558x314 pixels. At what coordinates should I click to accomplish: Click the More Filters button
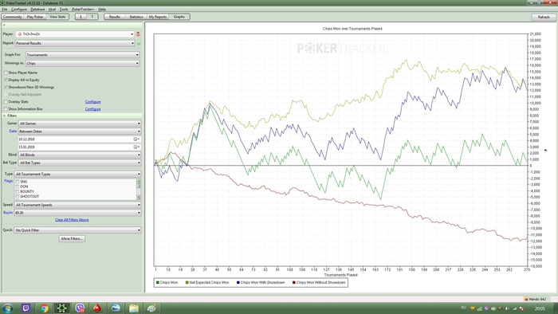pos(72,238)
